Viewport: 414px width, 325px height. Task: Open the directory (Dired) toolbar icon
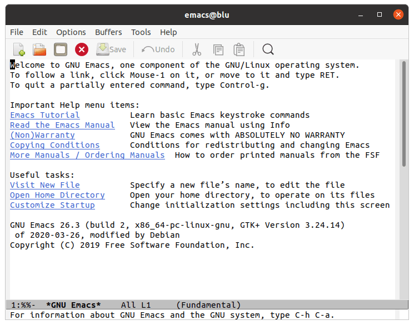click(x=61, y=49)
